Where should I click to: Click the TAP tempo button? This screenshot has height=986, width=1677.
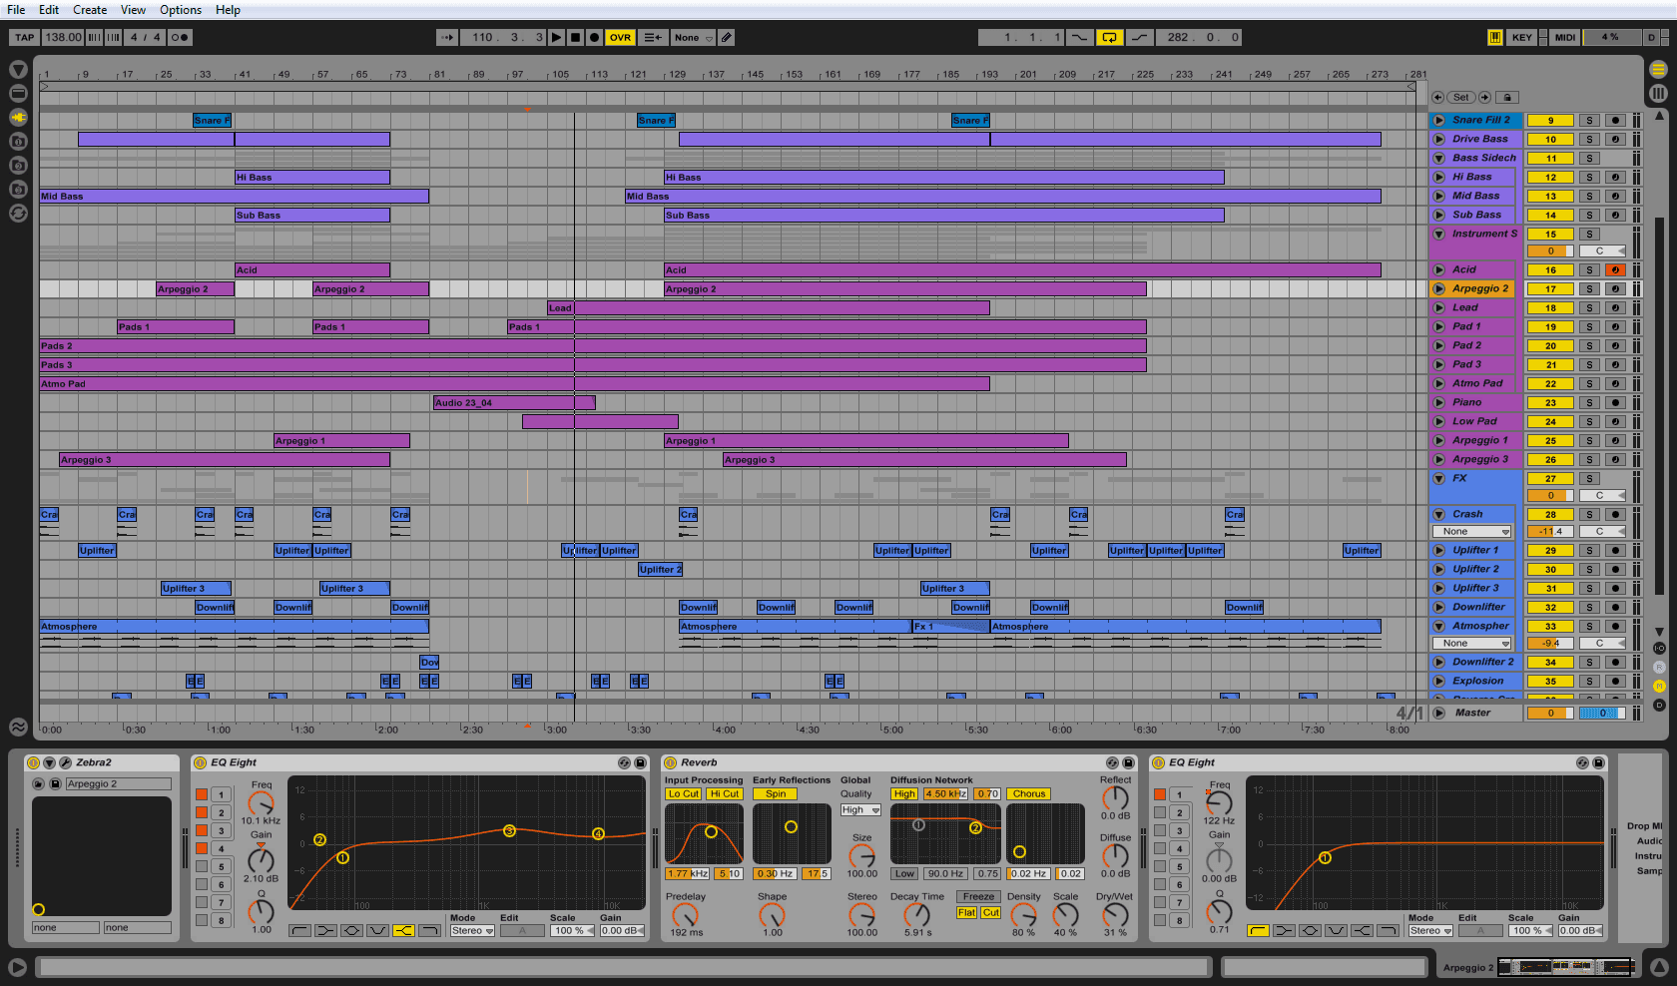click(x=22, y=37)
